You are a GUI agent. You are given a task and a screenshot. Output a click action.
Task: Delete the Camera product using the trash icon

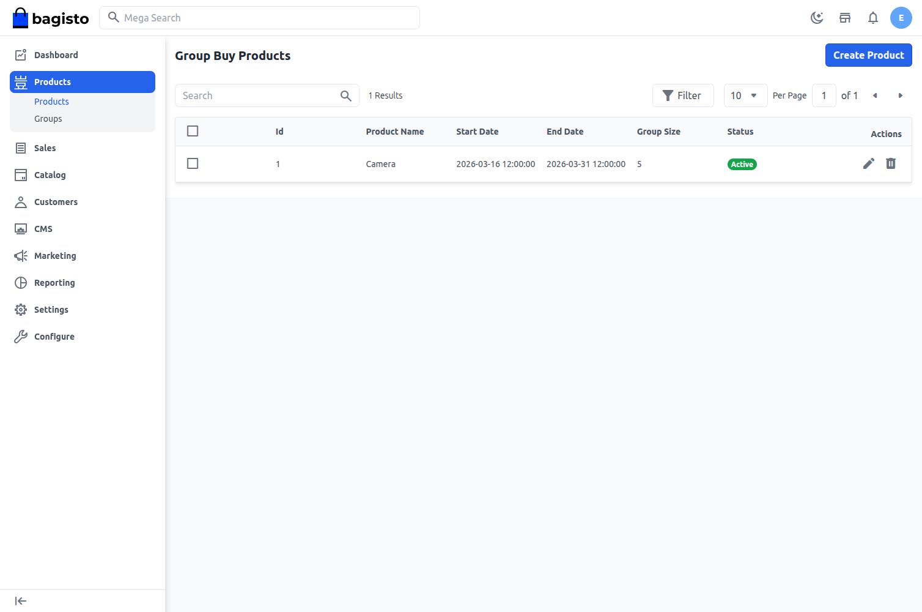click(x=891, y=163)
